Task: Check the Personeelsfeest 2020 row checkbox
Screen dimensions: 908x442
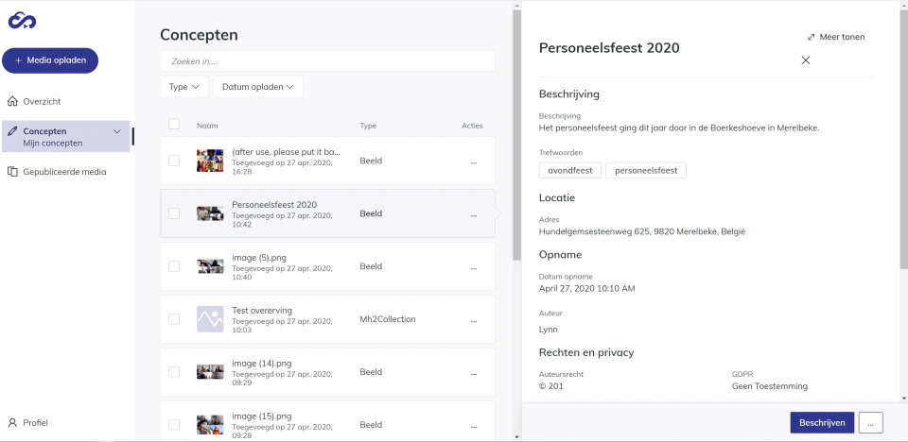Action: [x=174, y=213]
